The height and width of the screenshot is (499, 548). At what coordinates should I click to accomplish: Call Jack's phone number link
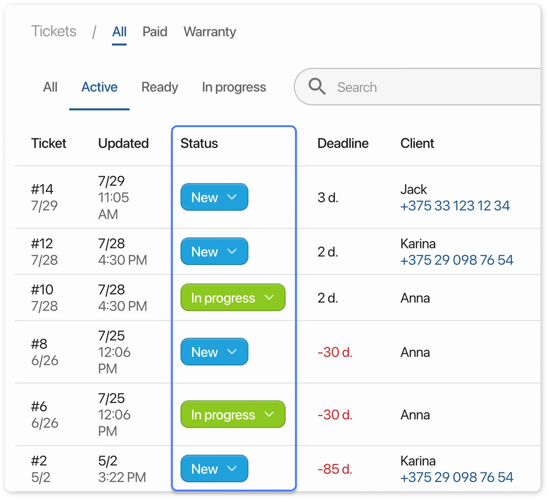coord(455,206)
